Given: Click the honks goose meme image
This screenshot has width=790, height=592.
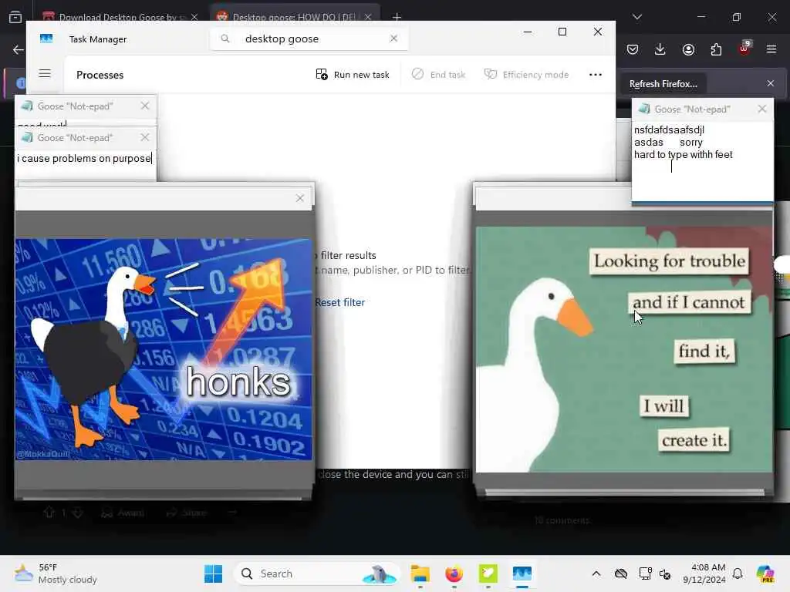Looking at the screenshot, I should click(164, 349).
